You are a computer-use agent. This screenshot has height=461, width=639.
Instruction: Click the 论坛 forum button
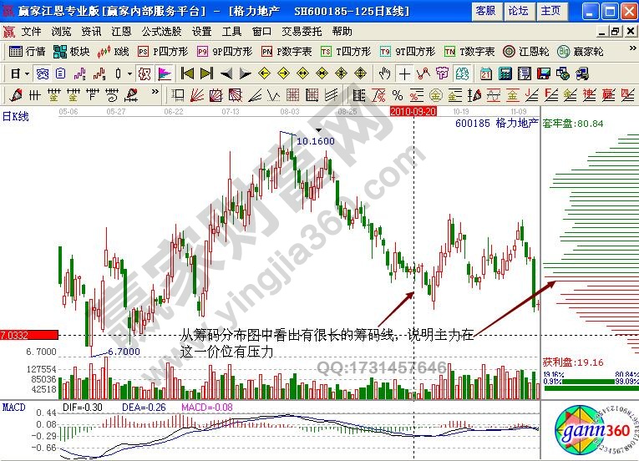point(518,10)
